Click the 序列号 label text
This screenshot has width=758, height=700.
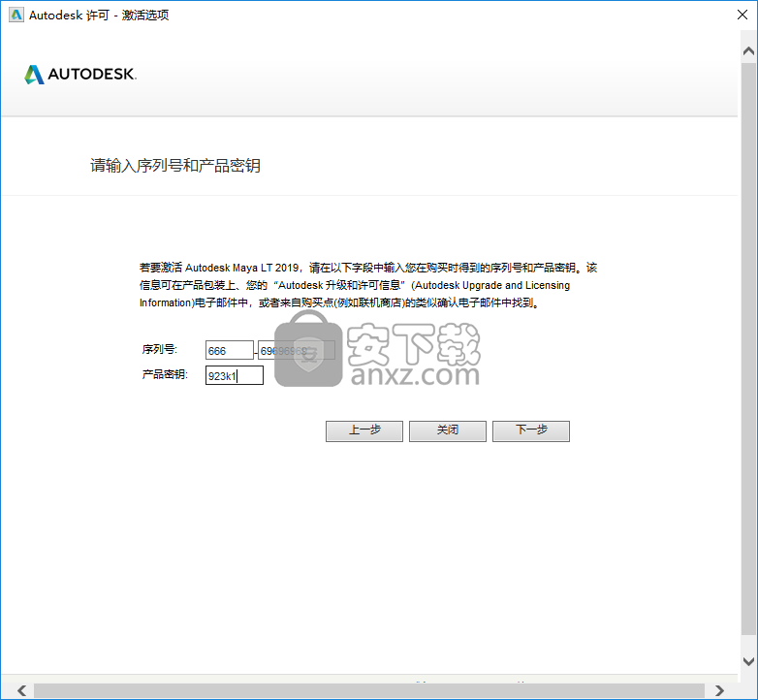160,349
